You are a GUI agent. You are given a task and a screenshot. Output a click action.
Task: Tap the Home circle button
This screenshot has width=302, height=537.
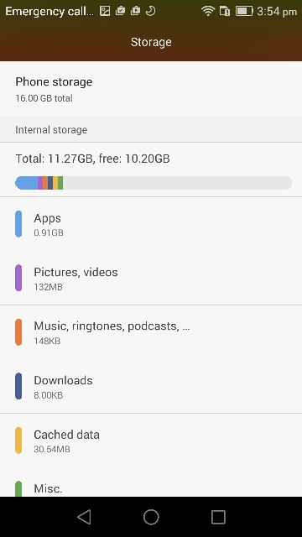151,517
